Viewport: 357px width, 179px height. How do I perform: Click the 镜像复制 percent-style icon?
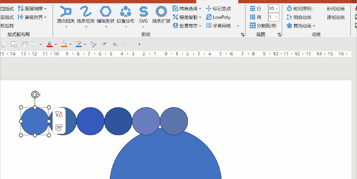(x=175, y=17)
